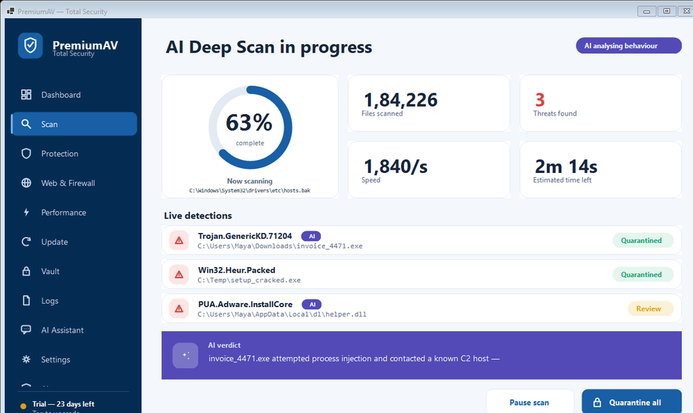Click the app icon in title bar

[10, 11]
